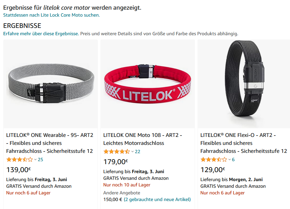Image resolution: width=290 pixels, height=209 pixels.
Task: View the 22 reviews for LITELOK Moto 108
Action: [138, 152]
